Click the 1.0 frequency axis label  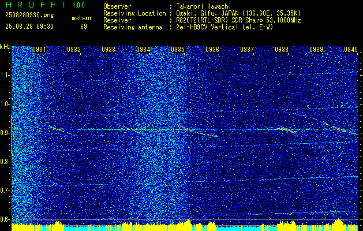coord(5,104)
